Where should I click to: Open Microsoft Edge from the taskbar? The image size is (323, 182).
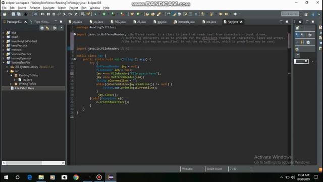pyautogui.click(x=29, y=177)
